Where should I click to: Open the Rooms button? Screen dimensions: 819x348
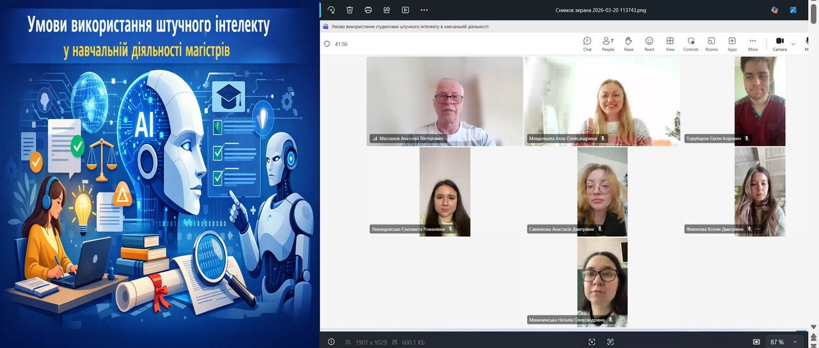point(712,43)
